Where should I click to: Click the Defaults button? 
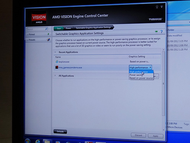point(60,131)
